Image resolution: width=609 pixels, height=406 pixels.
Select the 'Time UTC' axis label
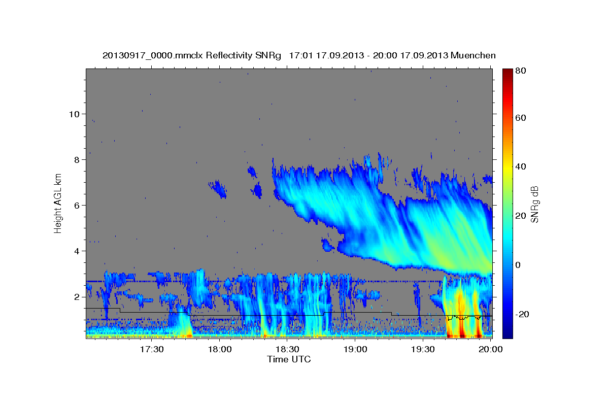(x=289, y=359)
